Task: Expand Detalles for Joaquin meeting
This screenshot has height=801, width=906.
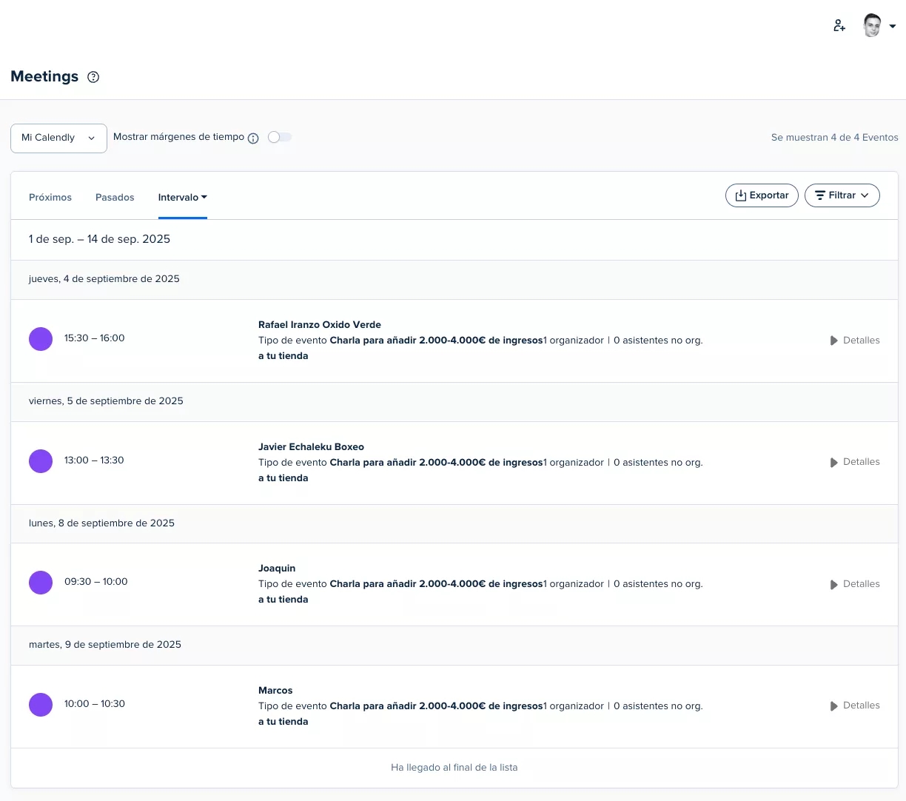Action: (x=855, y=584)
